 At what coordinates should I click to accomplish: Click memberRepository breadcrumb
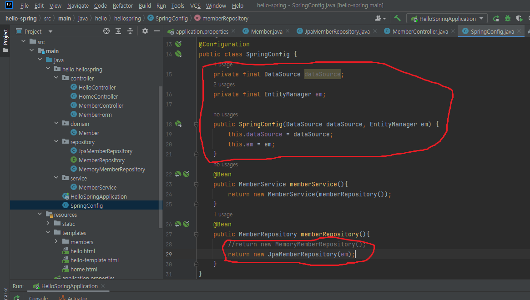225,18
